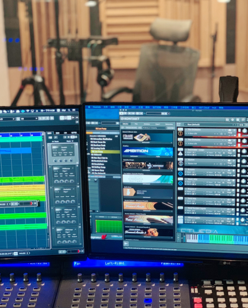The image size is (248, 308).
Task: Click Kontakt save/load disk icon
Action: coord(227,120)
